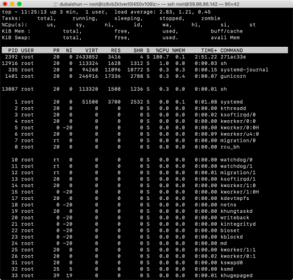
Task: Select the RES column header
Action: tap(116, 50)
